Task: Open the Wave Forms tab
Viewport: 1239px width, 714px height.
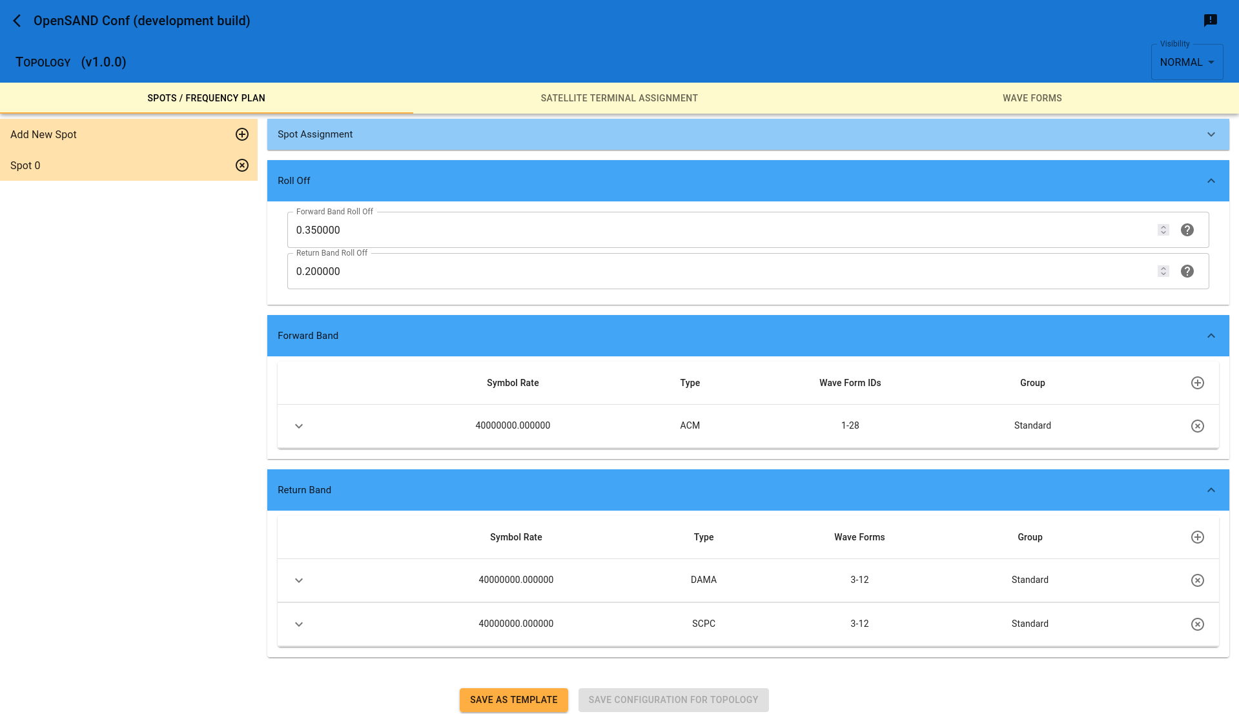Action: click(1032, 98)
